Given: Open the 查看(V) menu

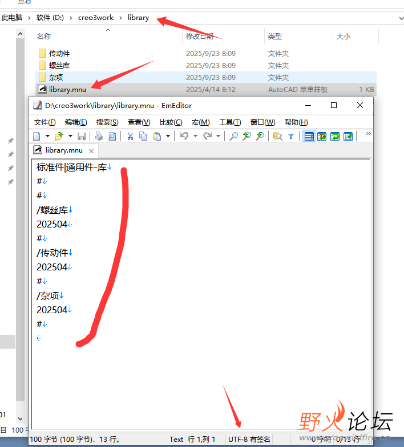Looking at the screenshot, I should click(139, 122).
